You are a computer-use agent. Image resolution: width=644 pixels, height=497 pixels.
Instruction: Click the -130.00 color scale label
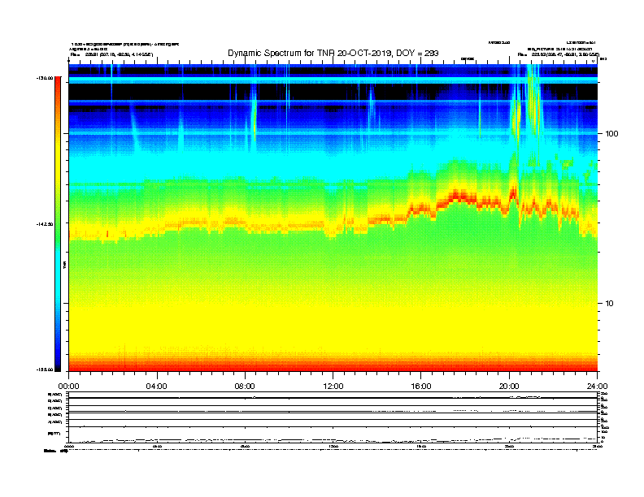tap(45, 78)
